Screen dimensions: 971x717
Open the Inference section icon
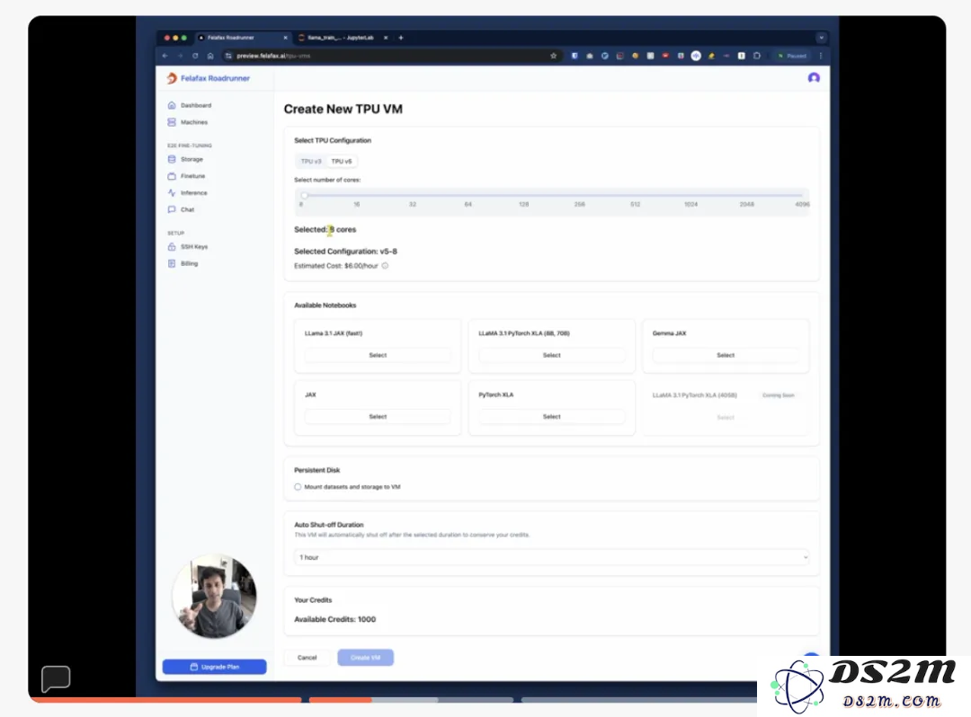tap(172, 193)
